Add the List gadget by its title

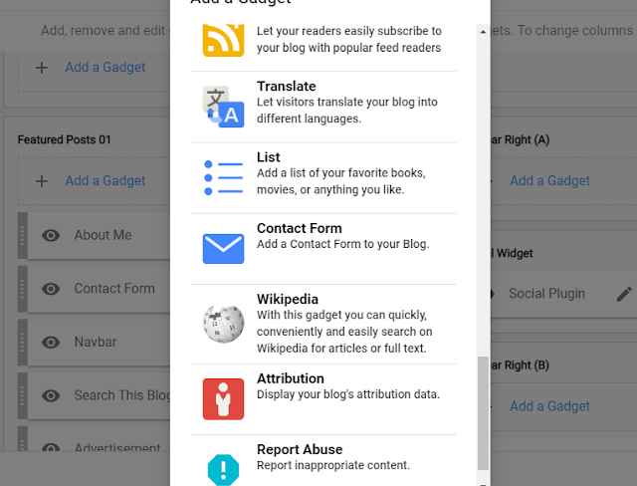pyautogui.click(x=269, y=157)
